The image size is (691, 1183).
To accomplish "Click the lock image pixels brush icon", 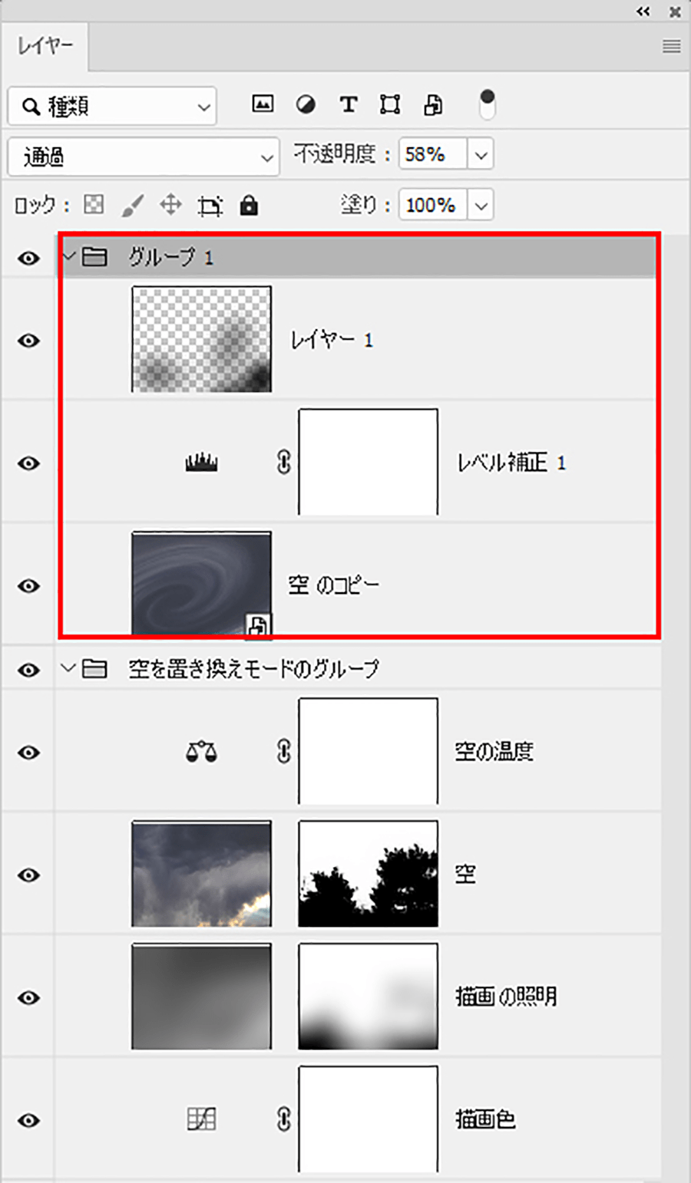I will [x=132, y=205].
